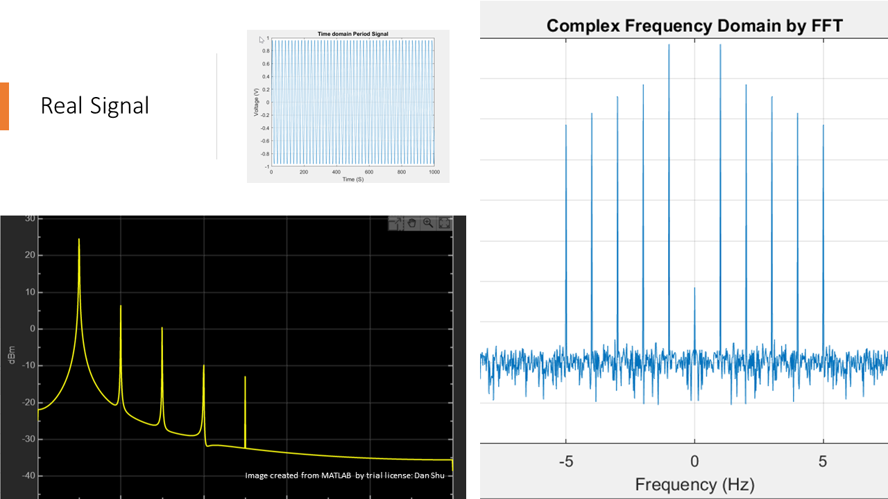Select the Real Signal title text

(x=95, y=105)
